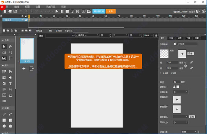Click frame 50 on the timeline ruler

point(93,16)
